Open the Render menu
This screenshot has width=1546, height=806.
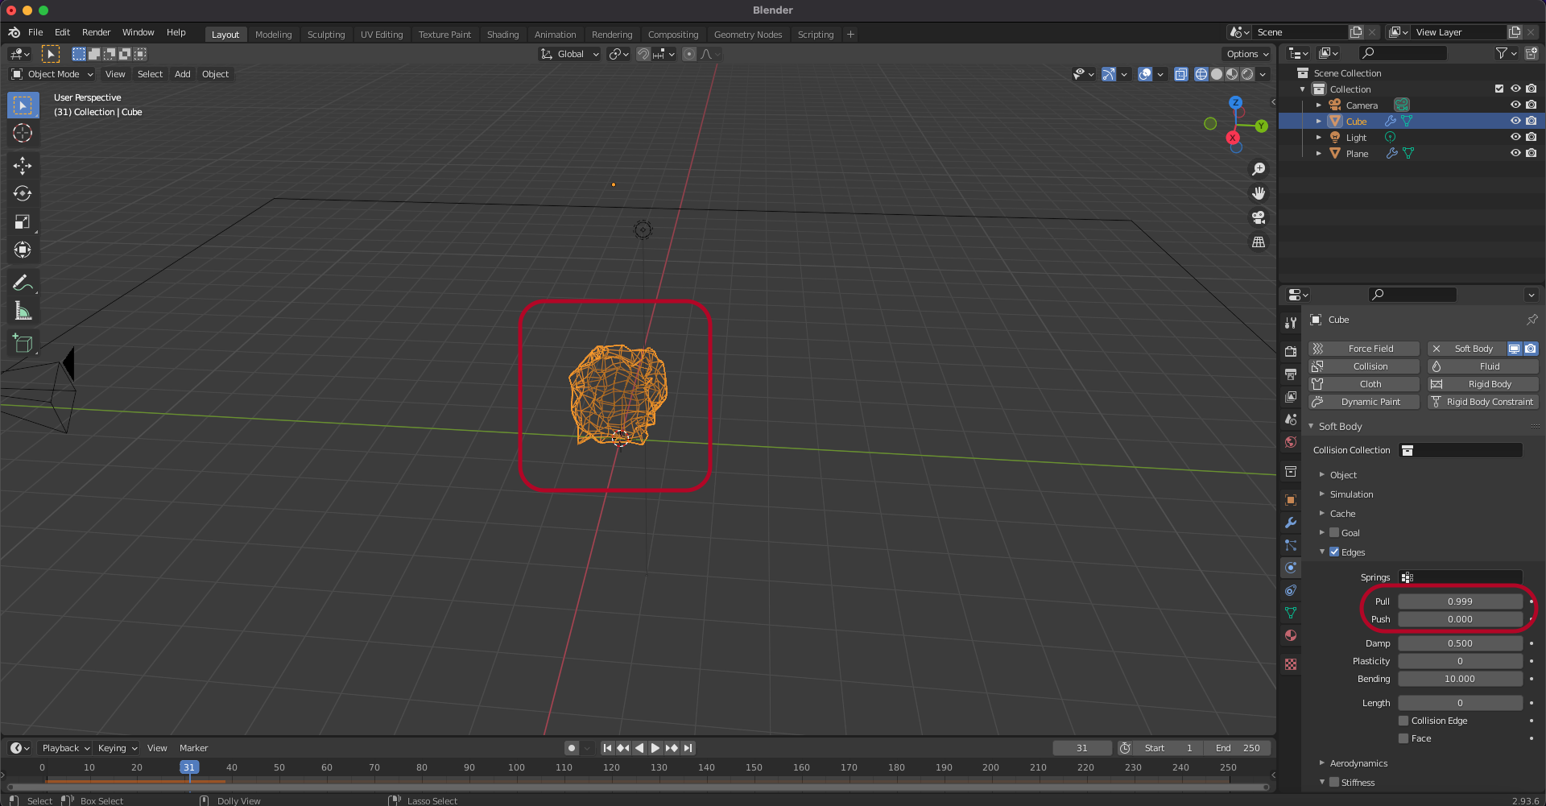tap(96, 32)
